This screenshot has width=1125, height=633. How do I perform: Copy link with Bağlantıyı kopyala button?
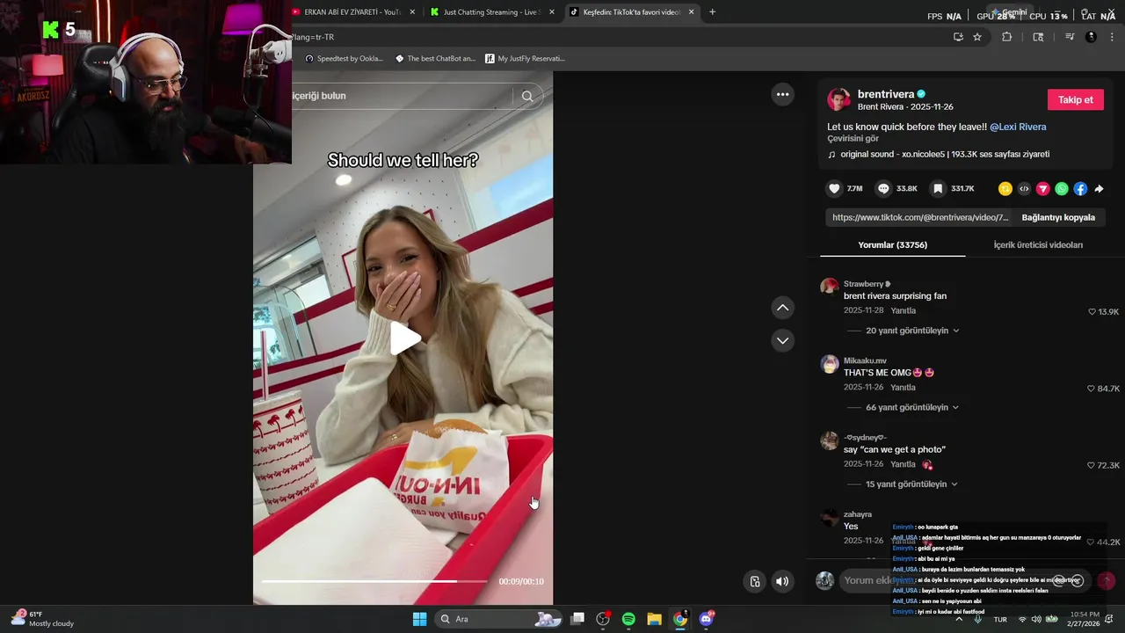click(x=1058, y=217)
